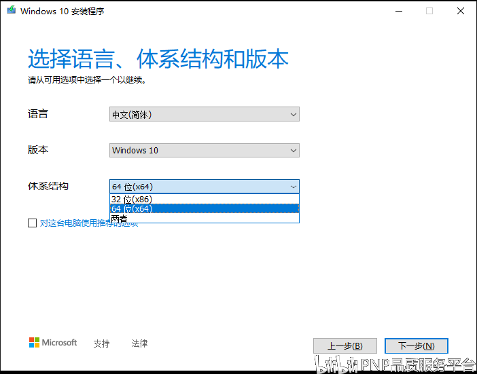The width and height of the screenshot is (477, 374).
Task: Choose 32 位(x86) from the architecture list
Action: coord(205,200)
